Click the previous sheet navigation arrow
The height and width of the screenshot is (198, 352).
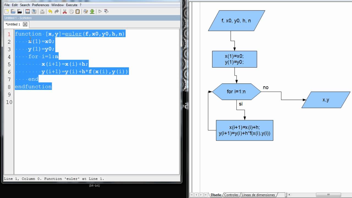(196, 195)
